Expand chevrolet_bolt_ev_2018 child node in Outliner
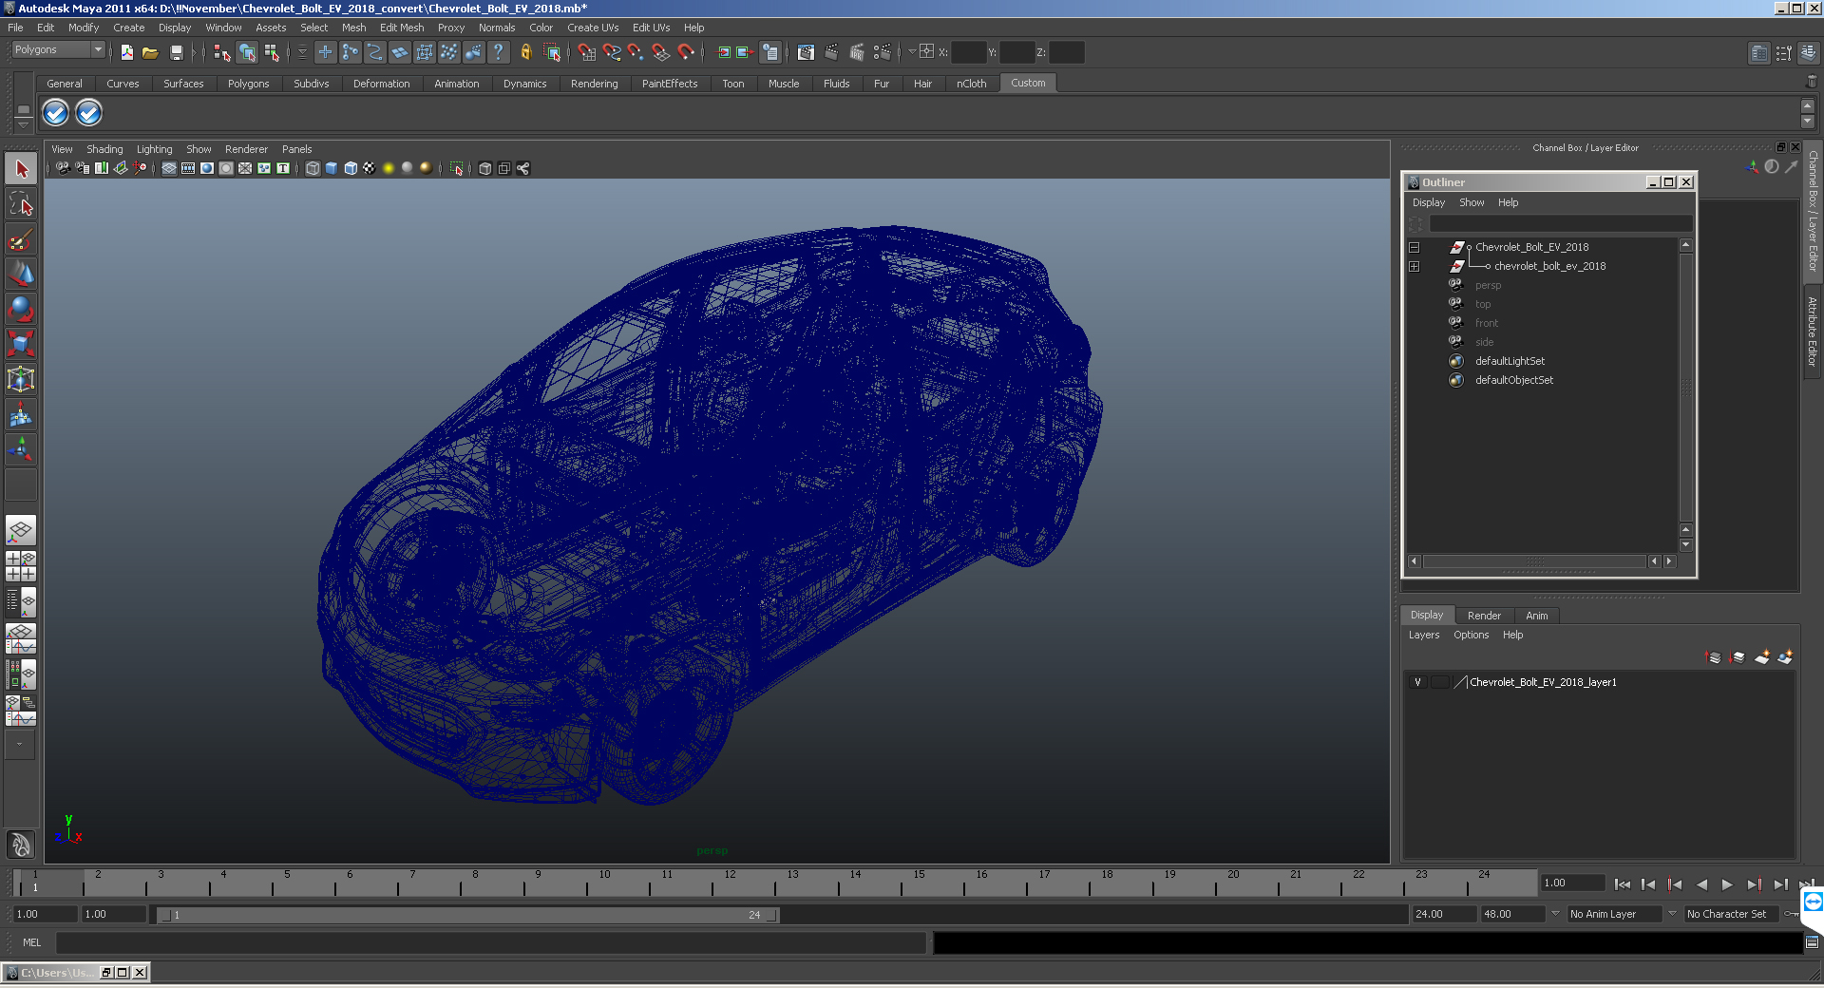The width and height of the screenshot is (1824, 988). [1414, 266]
